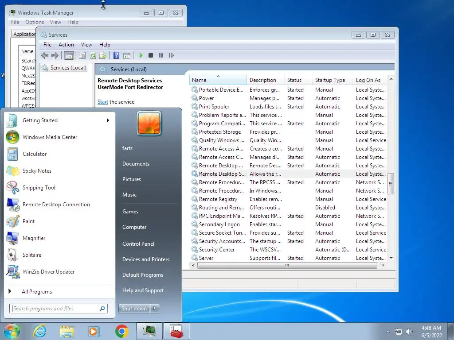Open the Action menu in Services
Screen dimensions: 454x340
coord(66,45)
